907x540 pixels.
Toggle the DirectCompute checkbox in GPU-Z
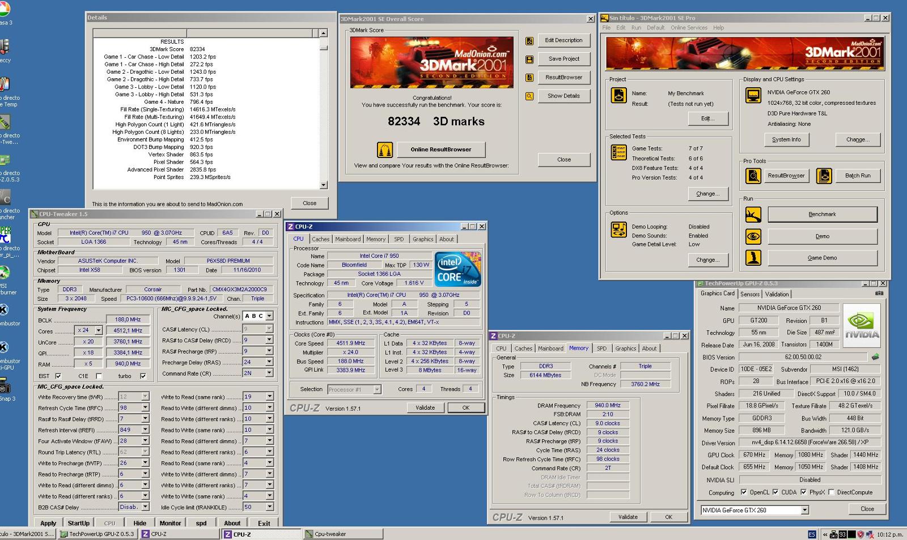(x=831, y=492)
